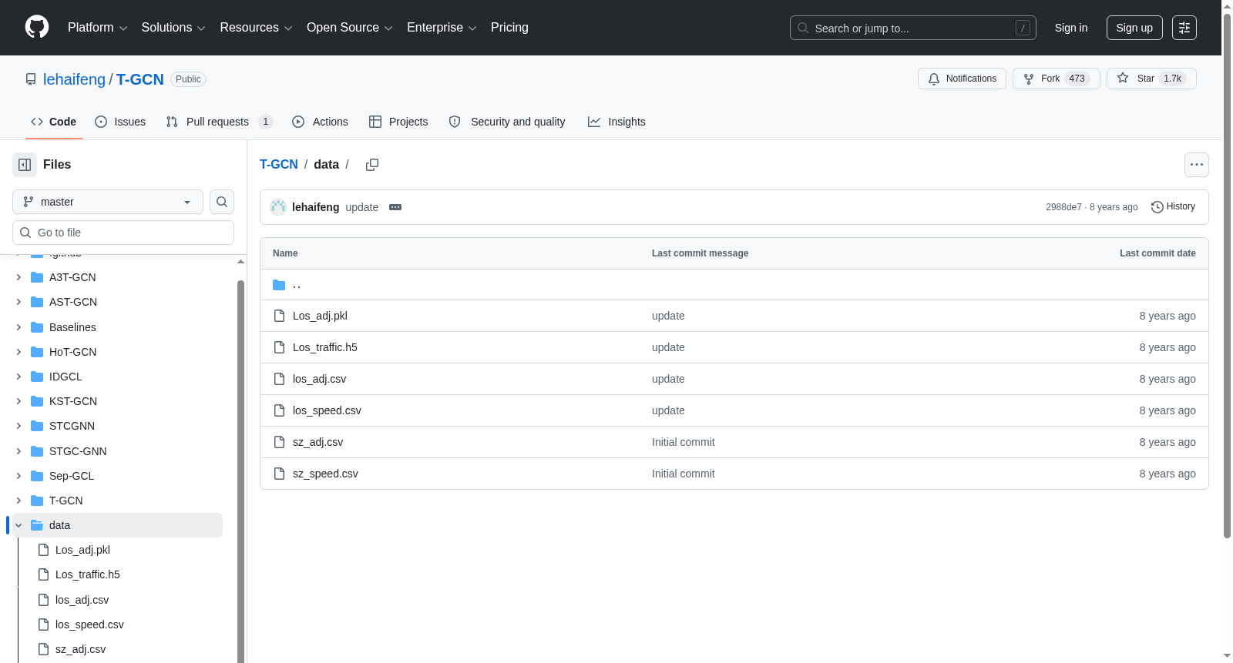The width and height of the screenshot is (1233, 663).
Task: Click the file icon beside los_speed.csv in table
Action: point(280,410)
